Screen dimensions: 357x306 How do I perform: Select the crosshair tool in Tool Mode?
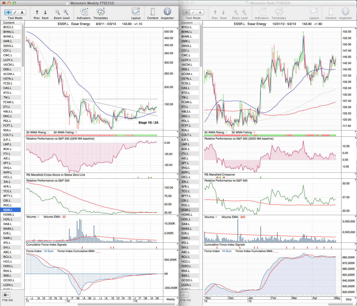coord(8,12)
